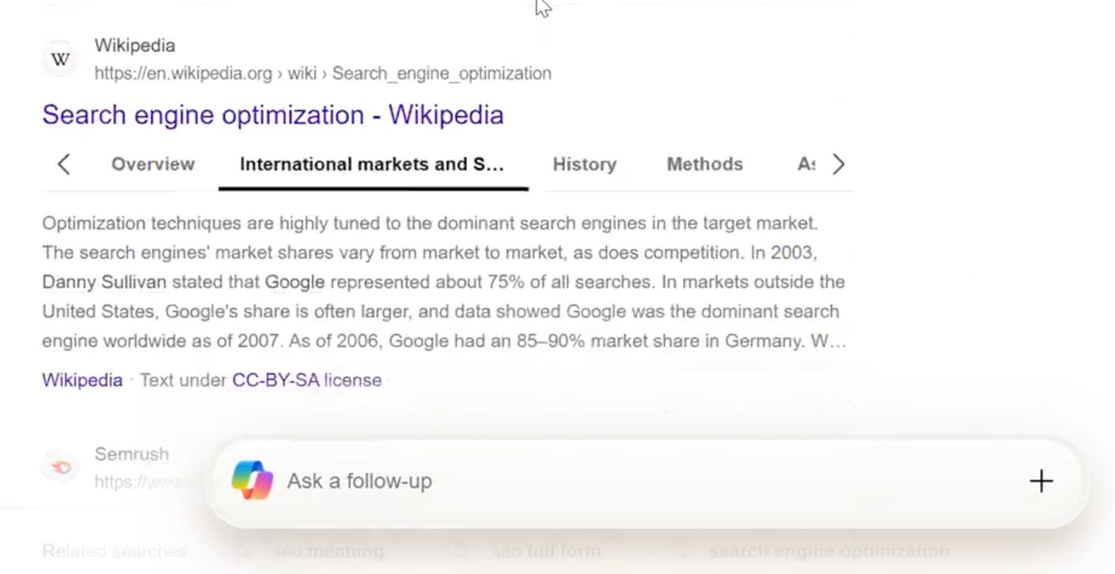Switch to the Overview tab
1115x574 pixels.
[153, 164]
